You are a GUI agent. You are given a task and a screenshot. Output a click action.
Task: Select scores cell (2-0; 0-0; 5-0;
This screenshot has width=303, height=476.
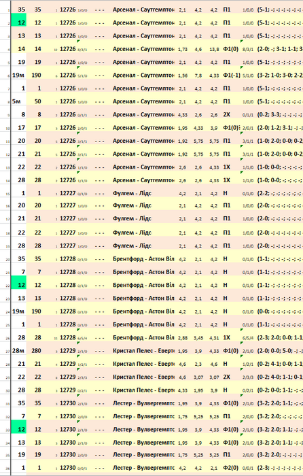[280, 351]
